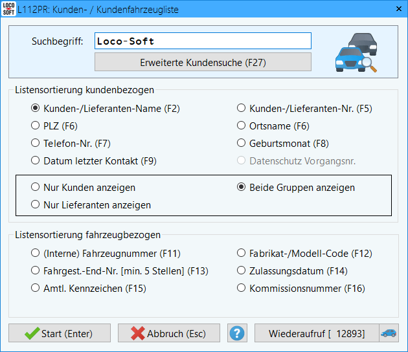Select Ortsname (F6) radio button

(x=241, y=126)
